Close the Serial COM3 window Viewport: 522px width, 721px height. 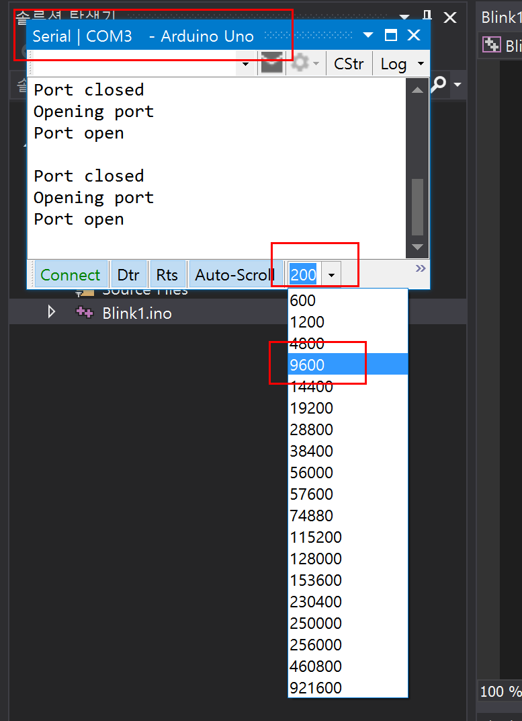414,35
